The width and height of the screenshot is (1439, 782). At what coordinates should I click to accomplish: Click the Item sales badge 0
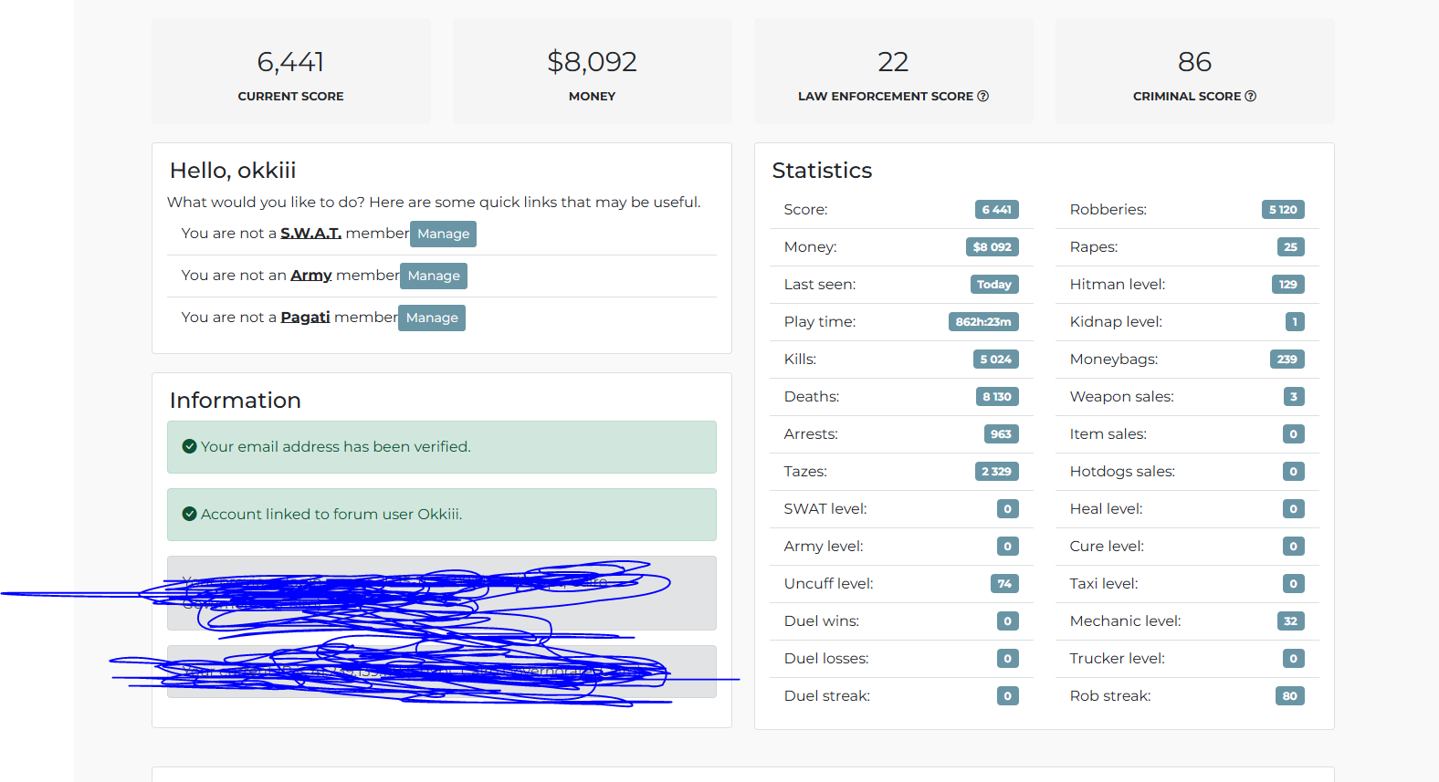click(1294, 434)
